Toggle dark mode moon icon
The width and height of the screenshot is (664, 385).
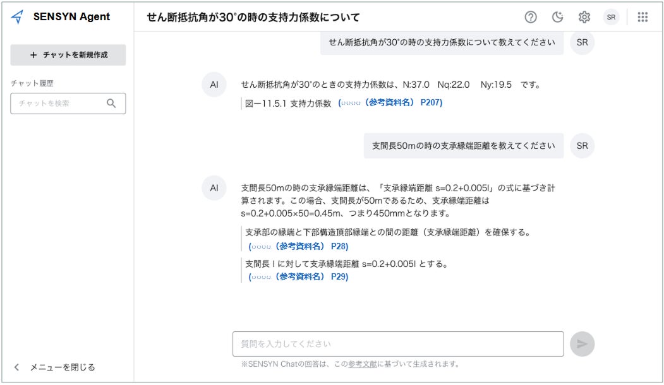pos(557,18)
